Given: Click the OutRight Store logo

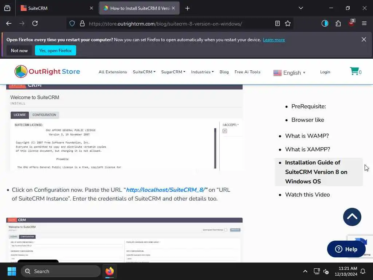Looking at the screenshot, I should (x=47, y=71).
